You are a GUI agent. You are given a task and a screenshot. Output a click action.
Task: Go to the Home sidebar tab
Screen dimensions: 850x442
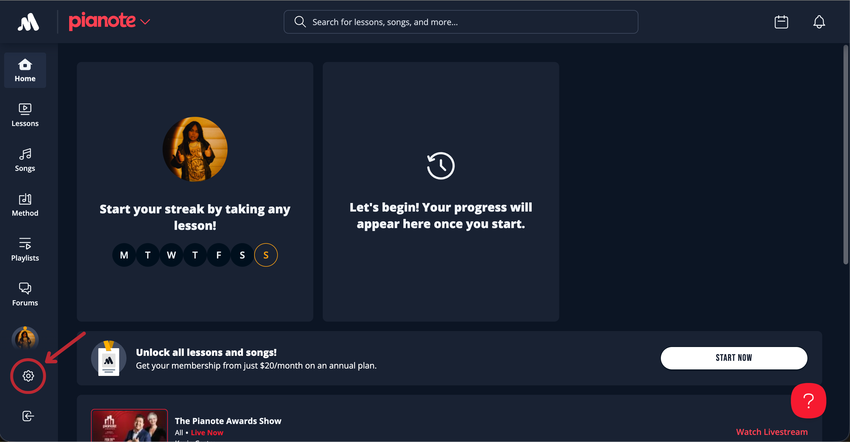pyautogui.click(x=25, y=70)
